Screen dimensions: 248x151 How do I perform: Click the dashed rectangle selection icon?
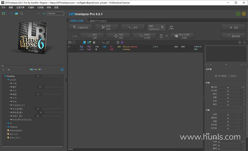click(x=11, y=14)
